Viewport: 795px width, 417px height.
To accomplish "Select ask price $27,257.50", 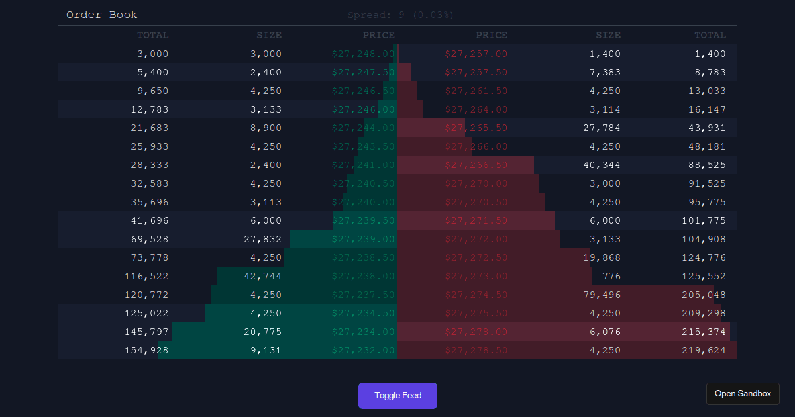I will tap(476, 72).
